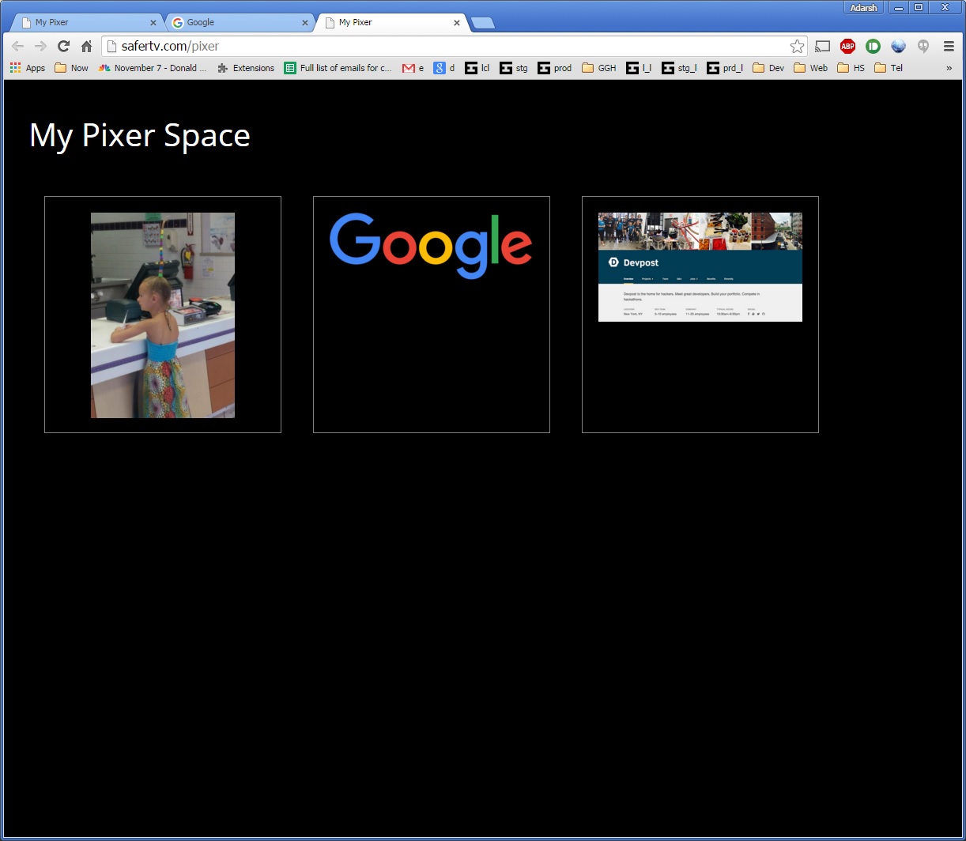Open the girl at counter photo thumbnail

point(163,315)
